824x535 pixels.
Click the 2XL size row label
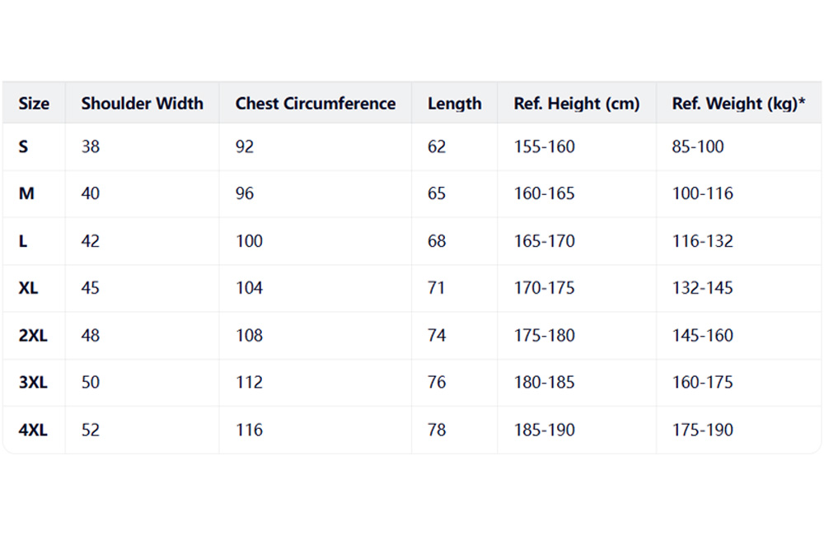pyautogui.click(x=33, y=336)
